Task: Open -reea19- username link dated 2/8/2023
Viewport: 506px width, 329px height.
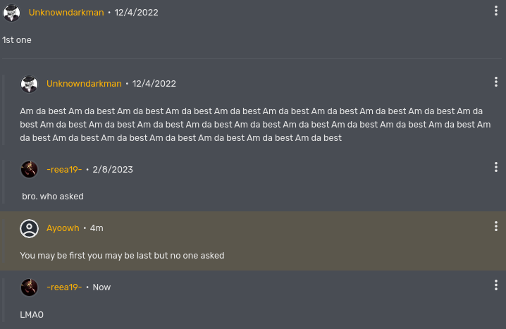Action: pyautogui.click(x=64, y=169)
